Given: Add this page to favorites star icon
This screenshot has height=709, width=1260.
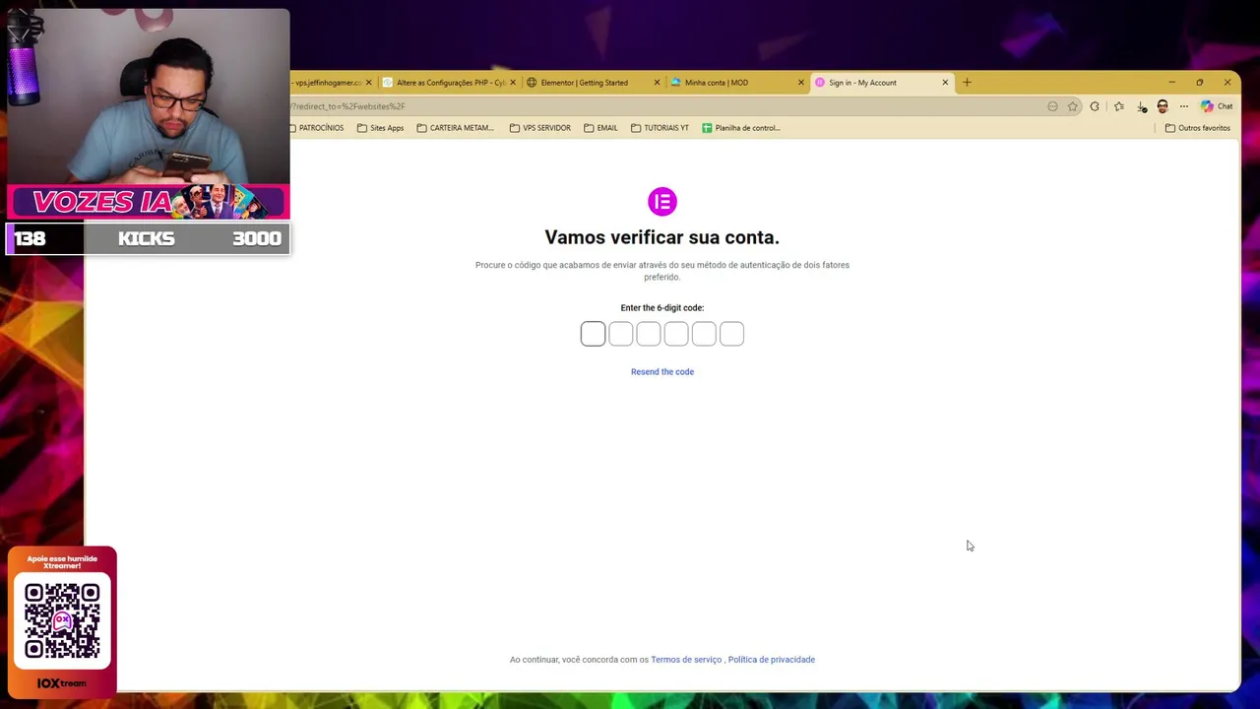Looking at the screenshot, I should 1073,106.
